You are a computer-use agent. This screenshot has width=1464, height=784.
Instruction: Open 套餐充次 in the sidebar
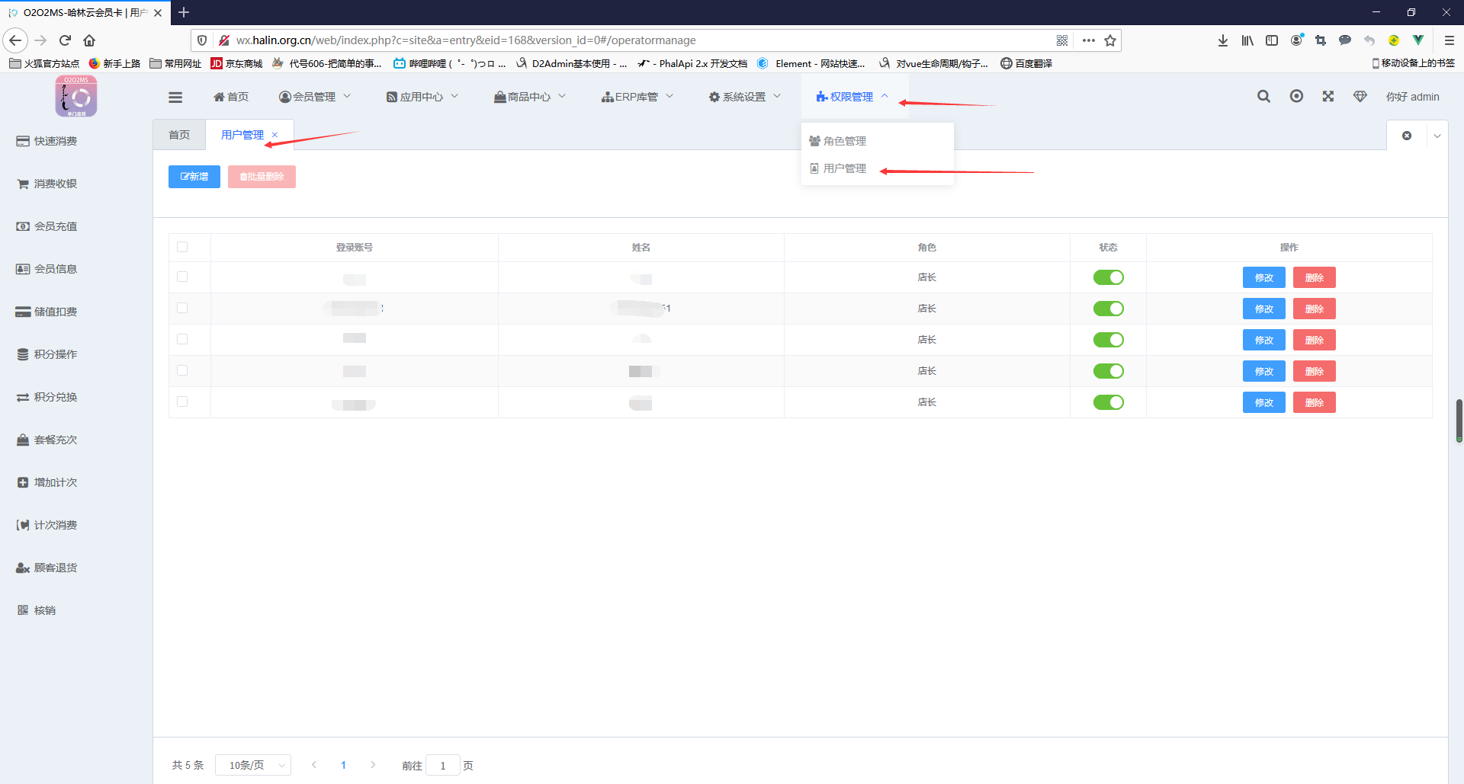click(47, 440)
